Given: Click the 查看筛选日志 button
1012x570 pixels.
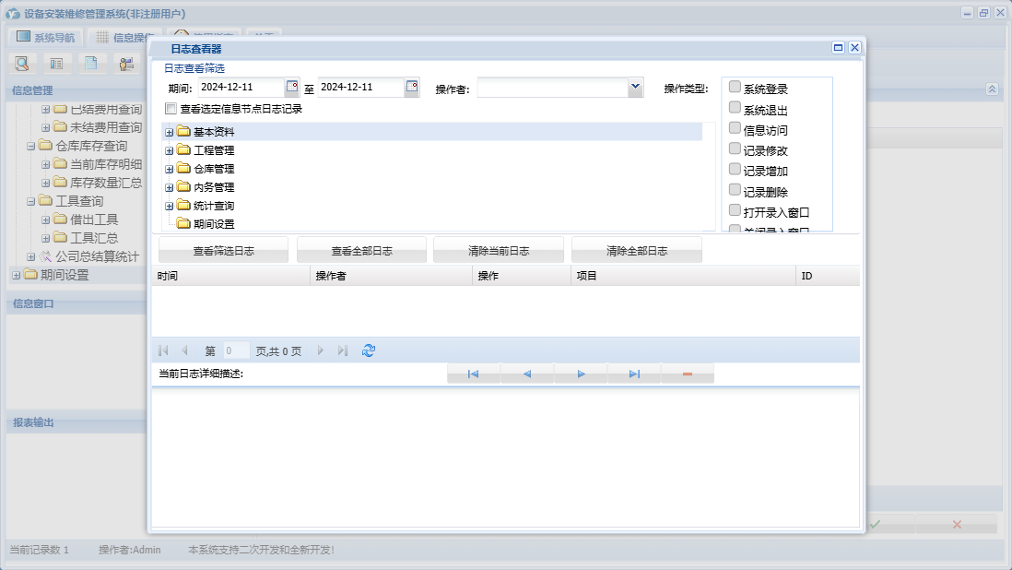Looking at the screenshot, I should point(223,251).
